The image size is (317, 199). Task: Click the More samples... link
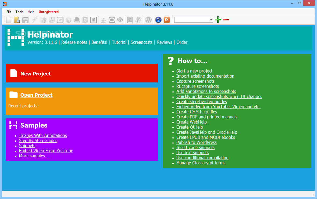(34, 156)
